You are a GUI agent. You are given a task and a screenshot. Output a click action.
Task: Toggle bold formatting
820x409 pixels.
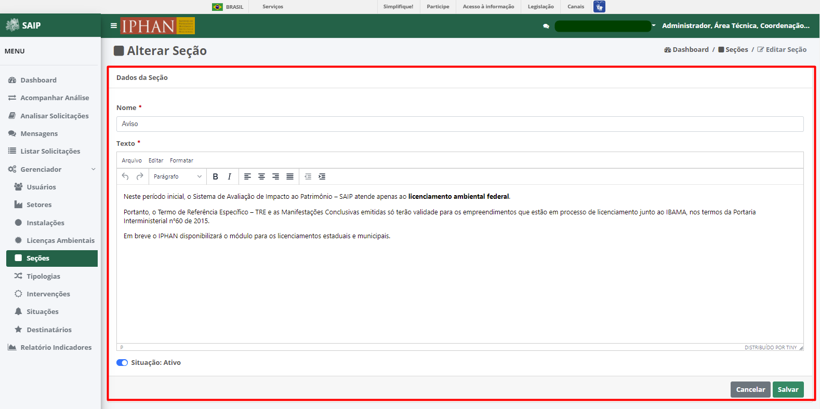point(216,176)
